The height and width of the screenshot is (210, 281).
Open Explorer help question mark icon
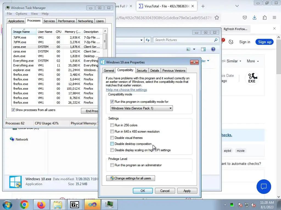[213, 49]
